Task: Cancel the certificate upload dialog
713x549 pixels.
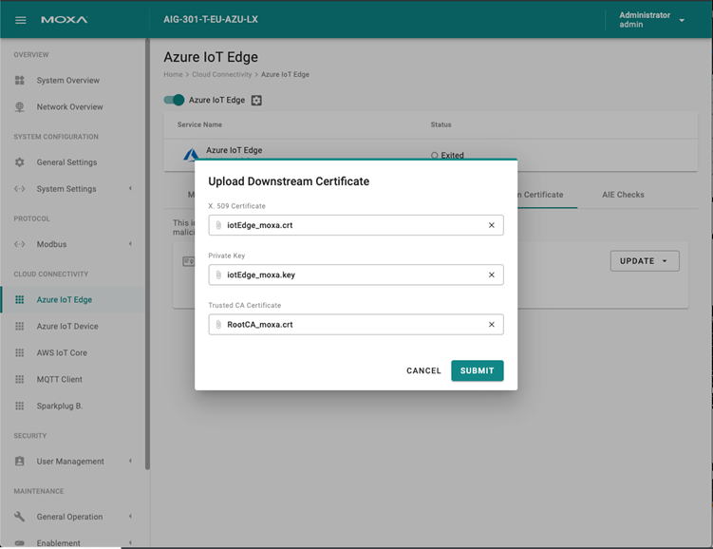Action: click(423, 370)
